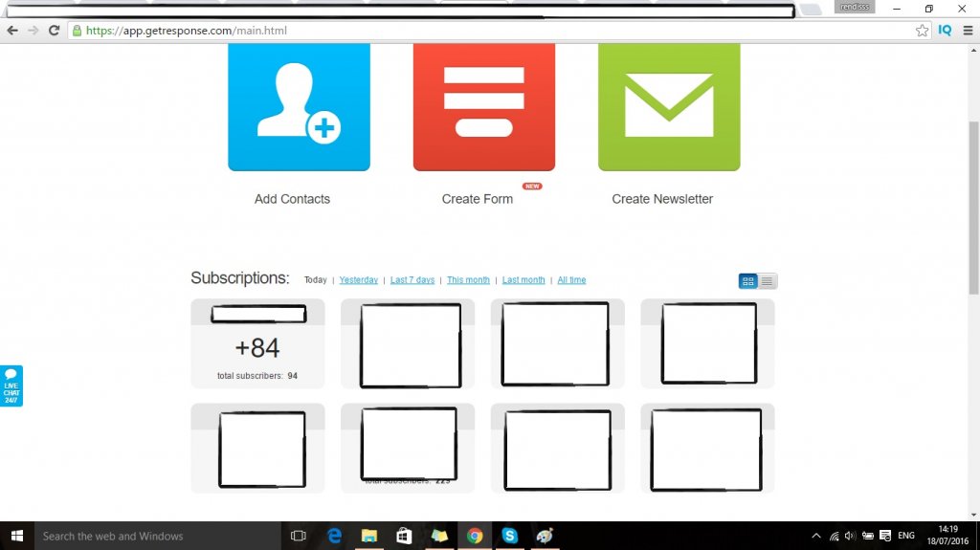Click the Create Newsletter label
This screenshot has width=980, height=550.
(x=662, y=199)
